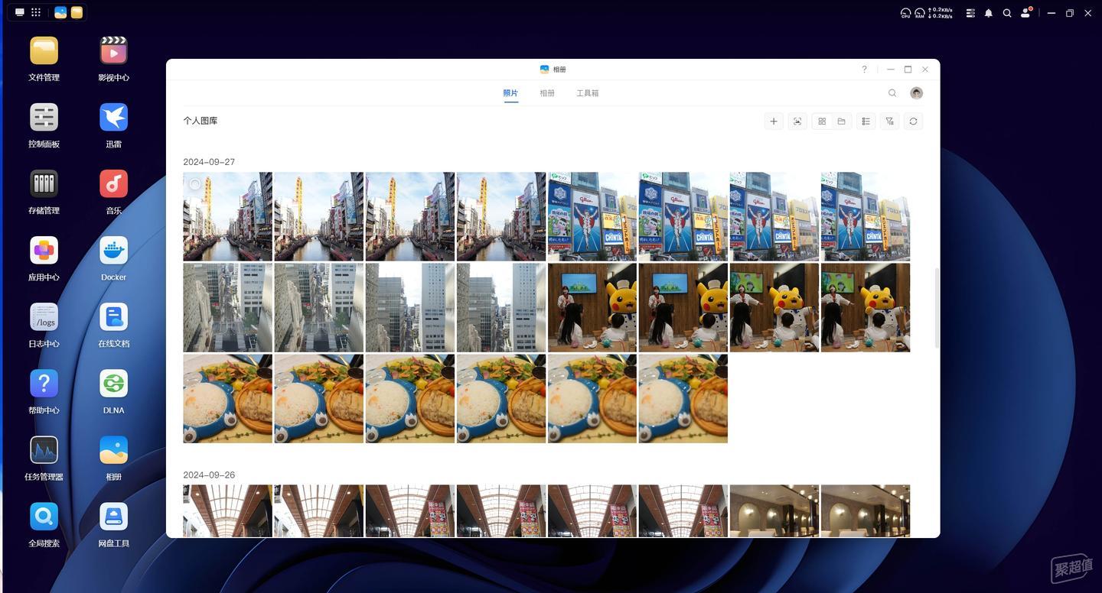Switch to file manager task in top bar
Screen dimensions: 1102x593
(77, 12)
